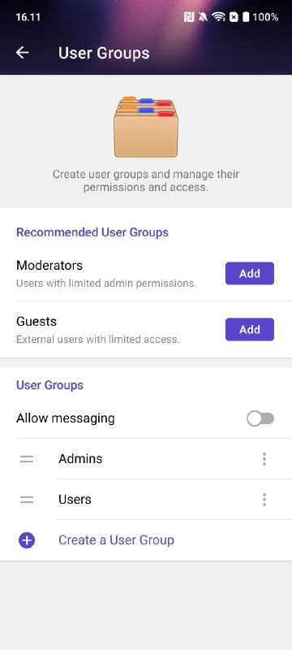Image resolution: width=292 pixels, height=650 pixels.
Task: Tap the Moderators group title
Action: pos(49,266)
